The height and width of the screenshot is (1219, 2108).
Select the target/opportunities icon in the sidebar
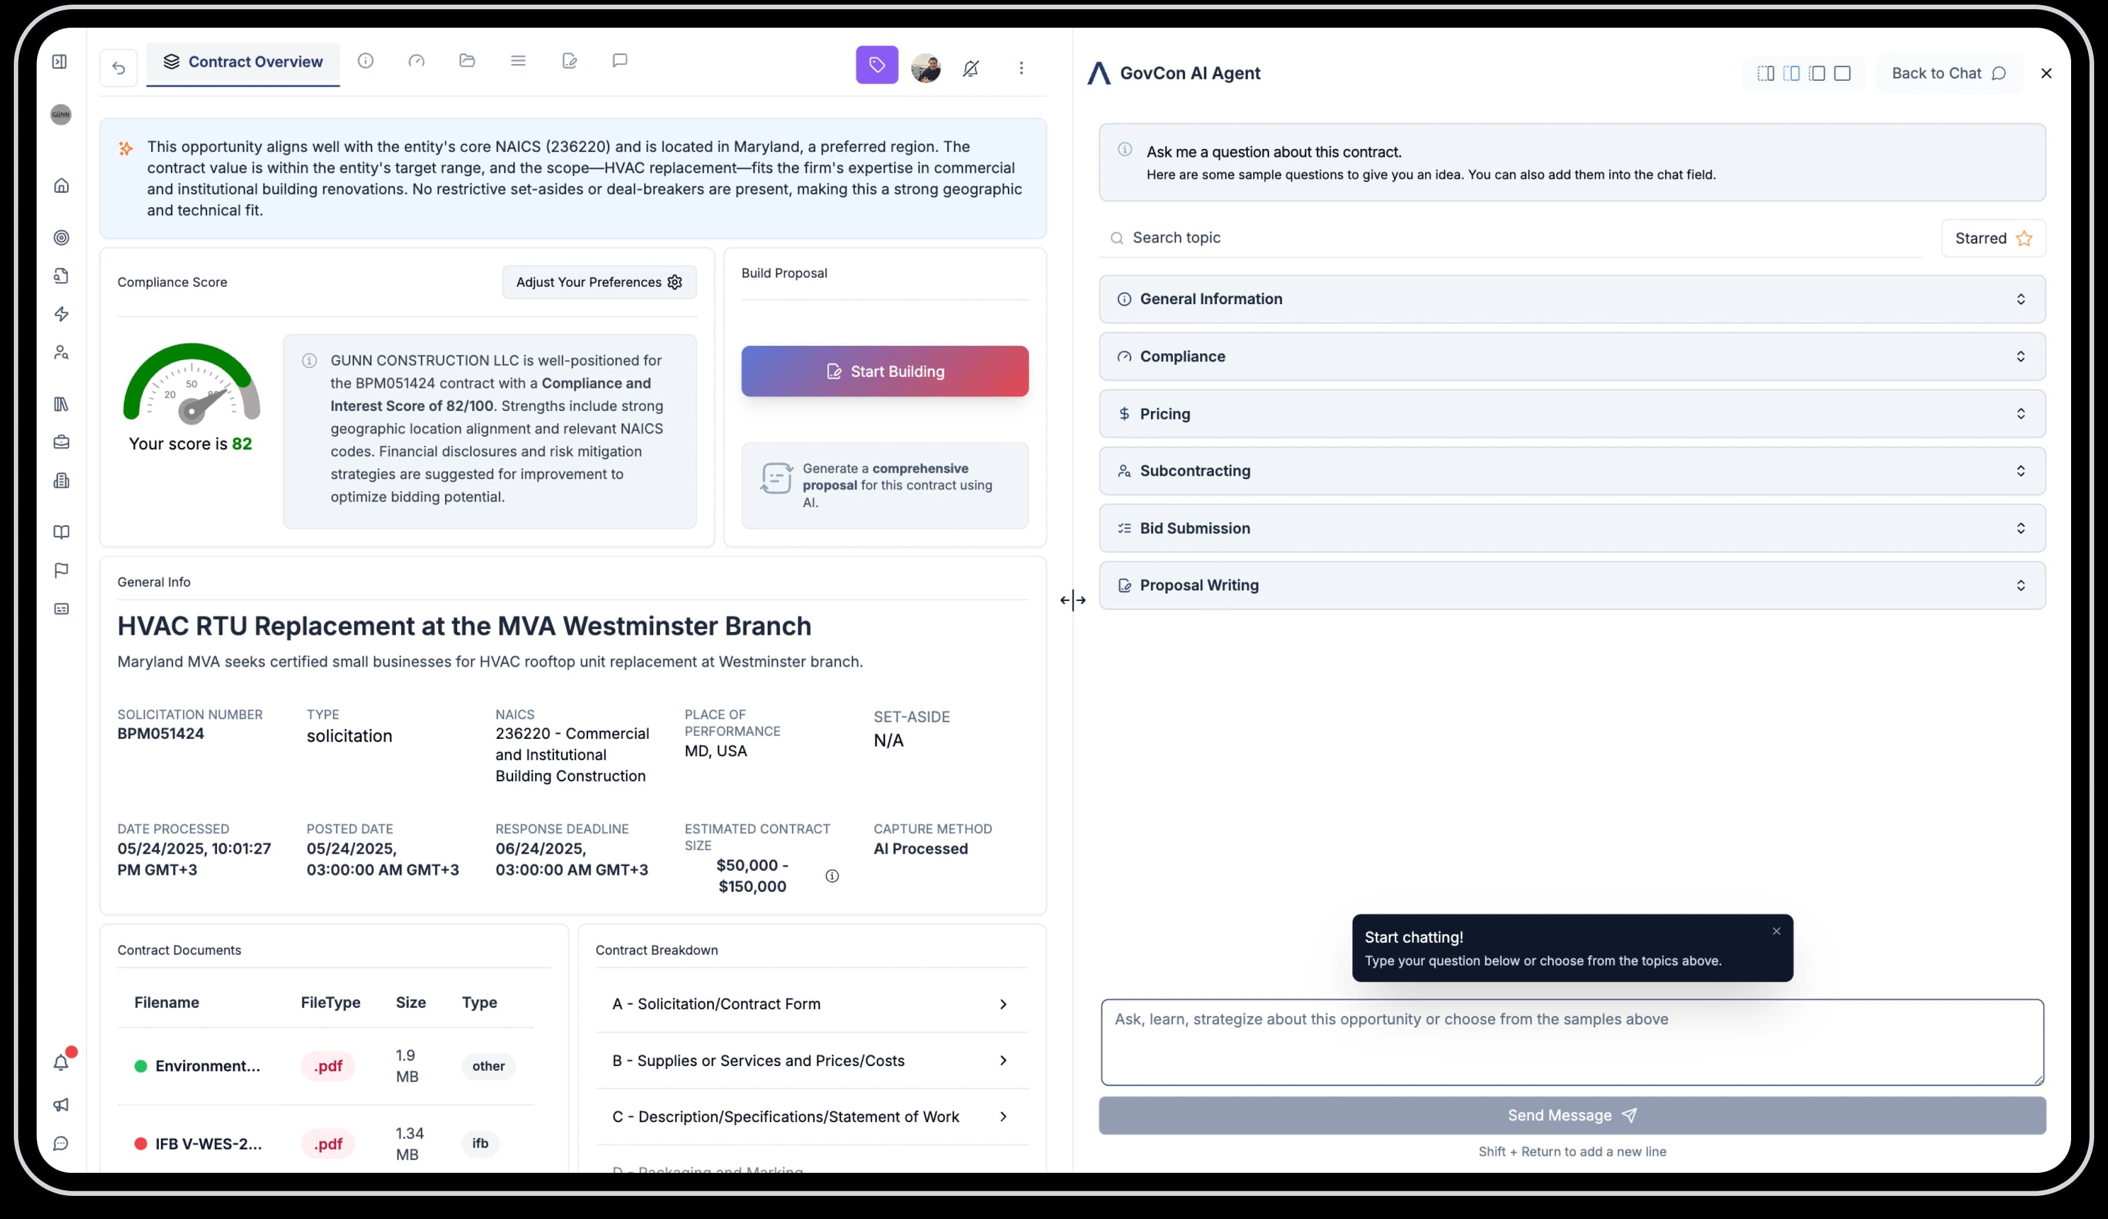click(62, 238)
